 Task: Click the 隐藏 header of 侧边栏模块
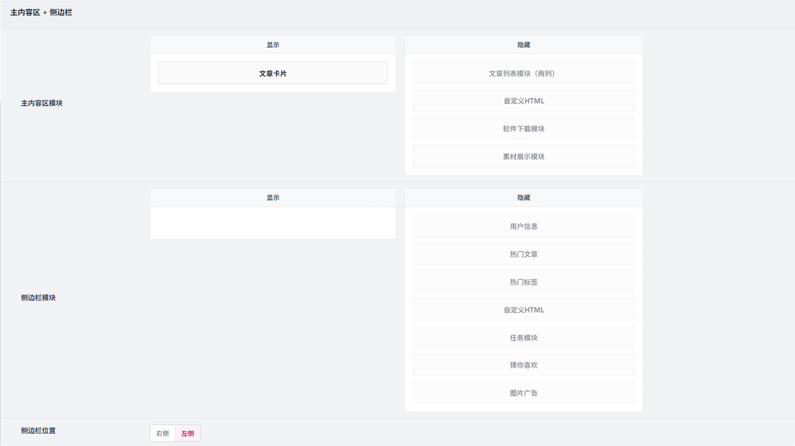(524, 198)
